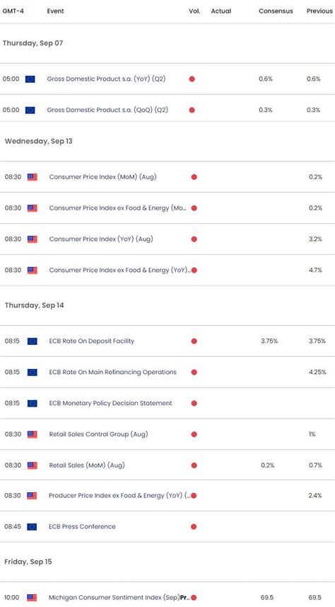
Task: Open Consumer Price Index ex Food & Energy (YoY) event
Action: pyautogui.click(x=120, y=270)
